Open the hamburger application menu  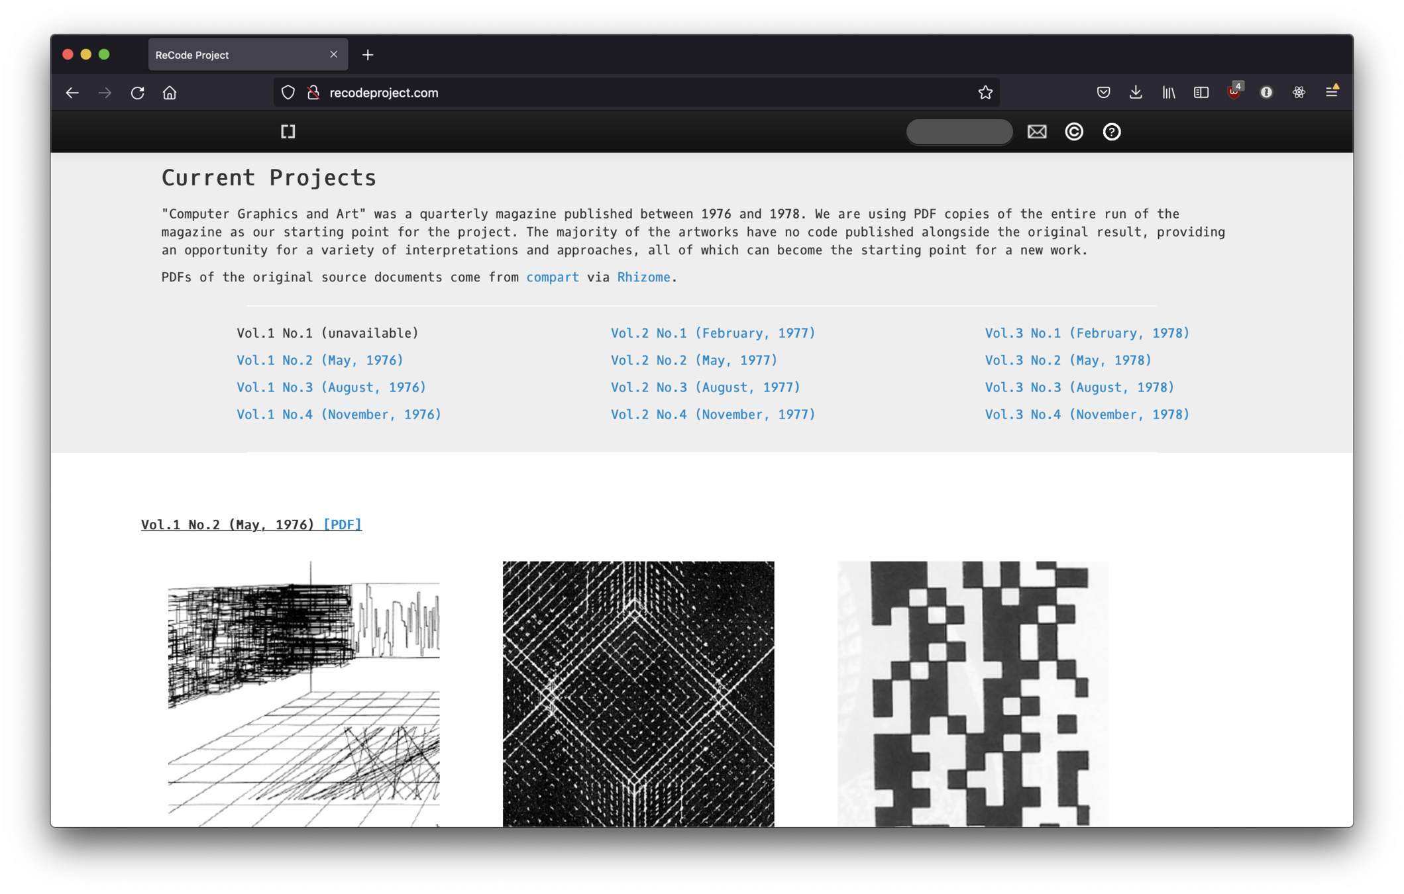[1331, 93]
